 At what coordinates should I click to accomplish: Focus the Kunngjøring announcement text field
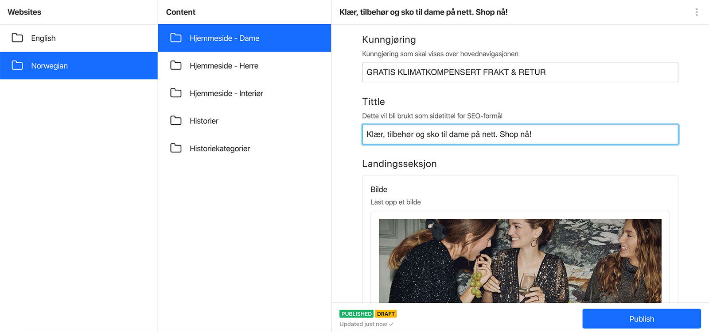[x=520, y=72]
